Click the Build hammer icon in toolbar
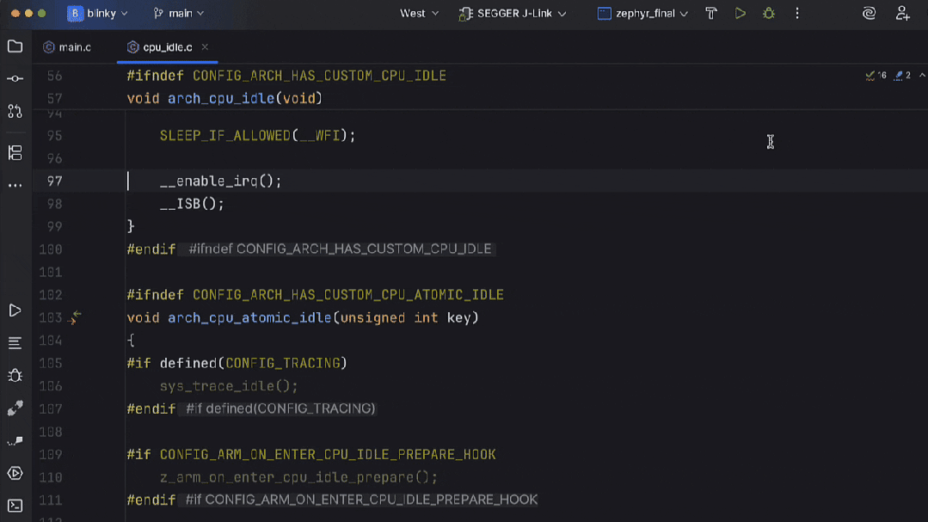Screen dimensions: 928x522 click(x=711, y=14)
